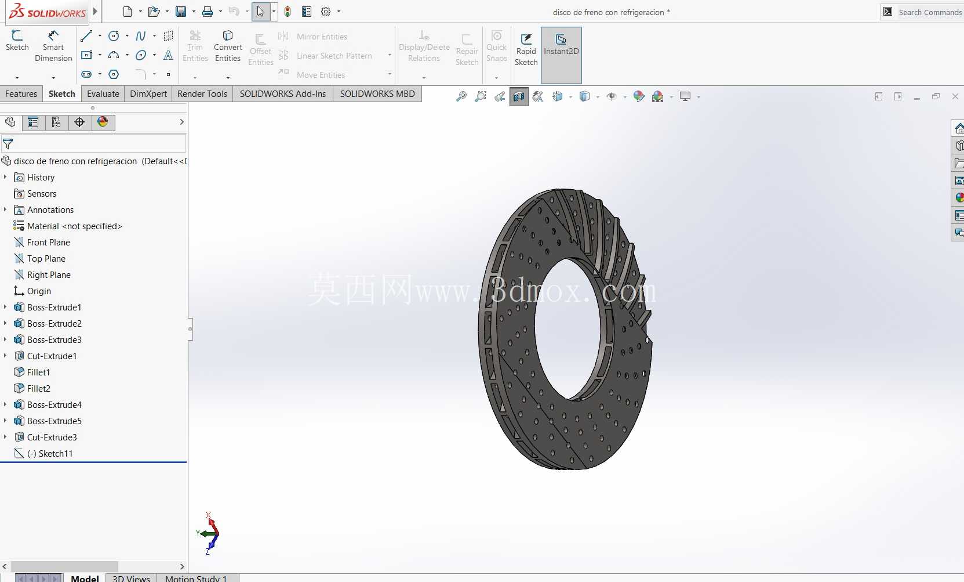Select the Spline tool

[141, 36]
